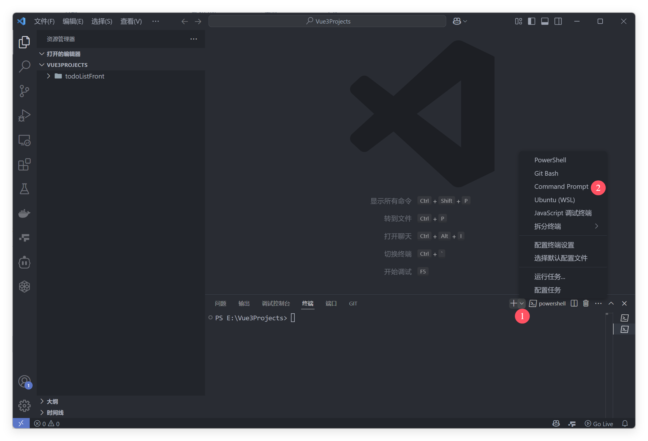The image size is (648, 441).
Task: Open the 查看(V) menu
Action: click(x=131, y=21)
